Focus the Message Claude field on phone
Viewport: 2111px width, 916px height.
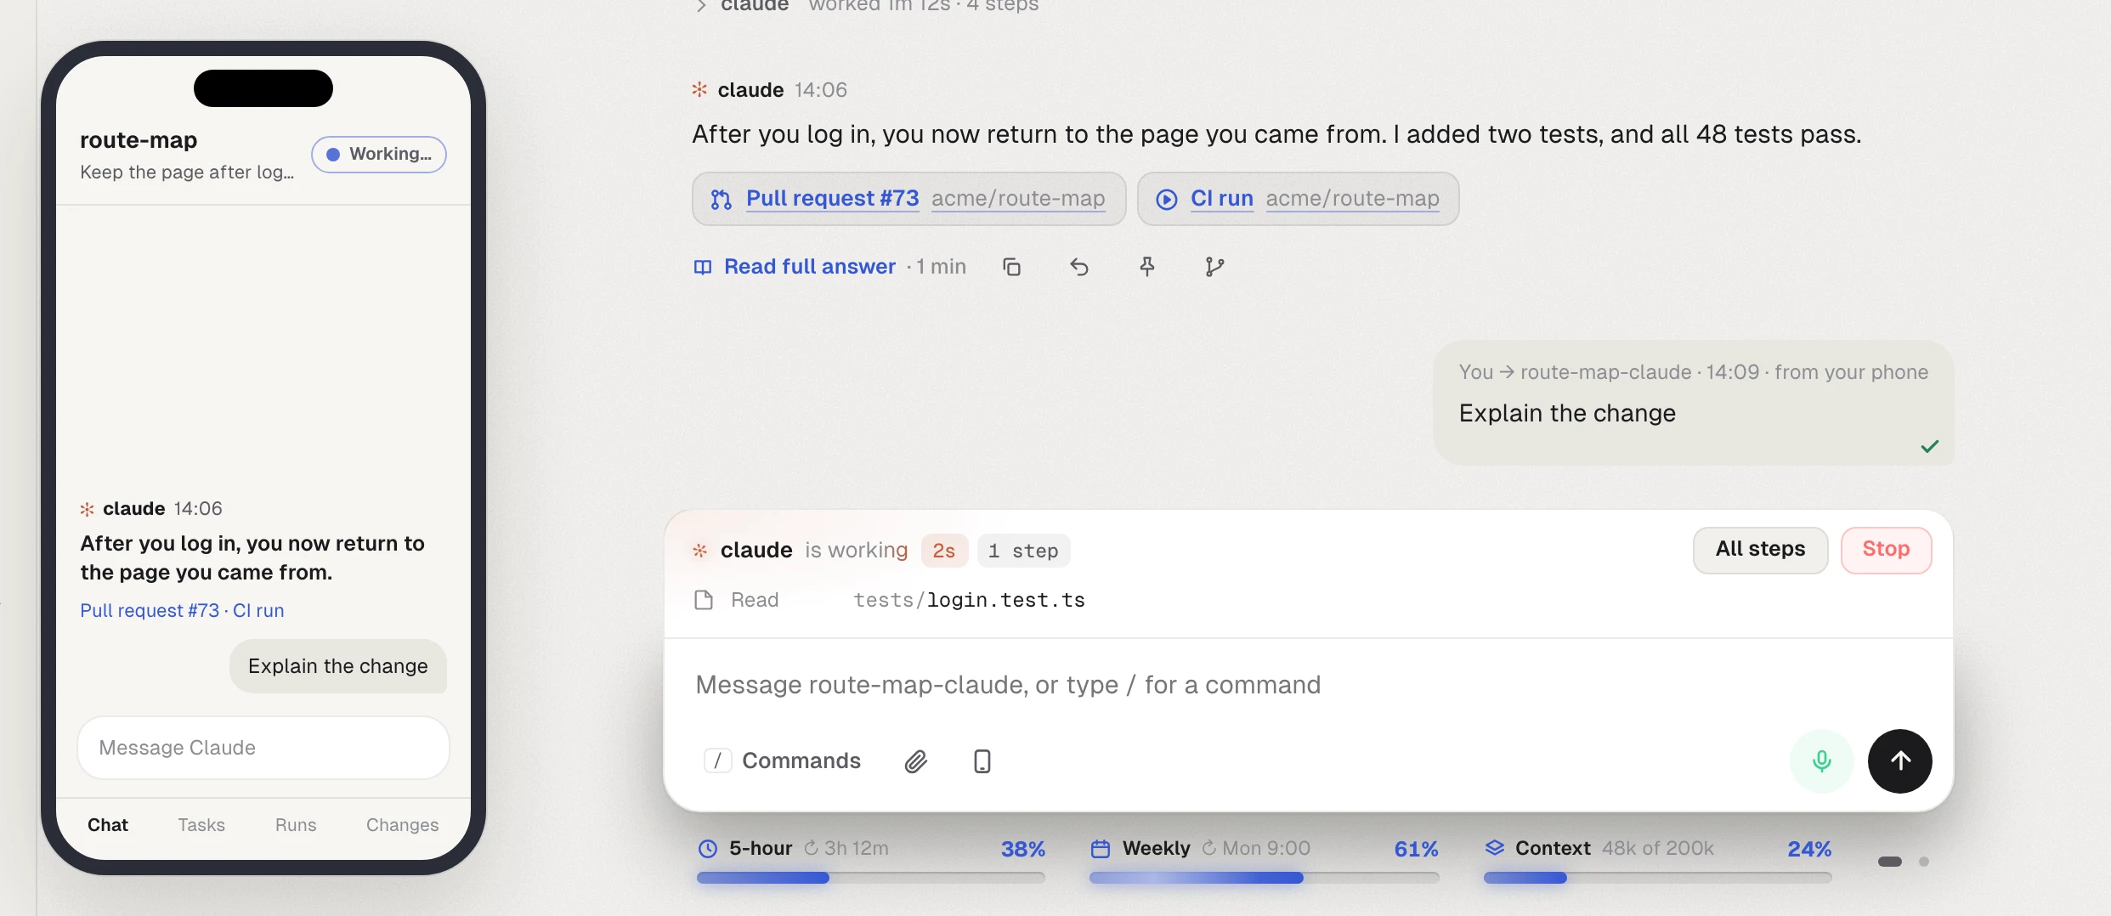(x=263, y=748)
